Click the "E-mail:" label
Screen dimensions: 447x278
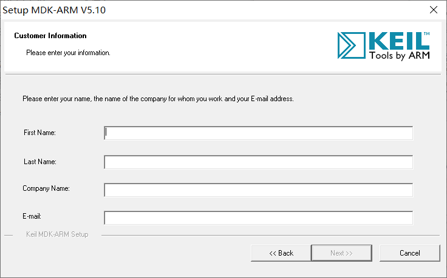pos(33,216)
